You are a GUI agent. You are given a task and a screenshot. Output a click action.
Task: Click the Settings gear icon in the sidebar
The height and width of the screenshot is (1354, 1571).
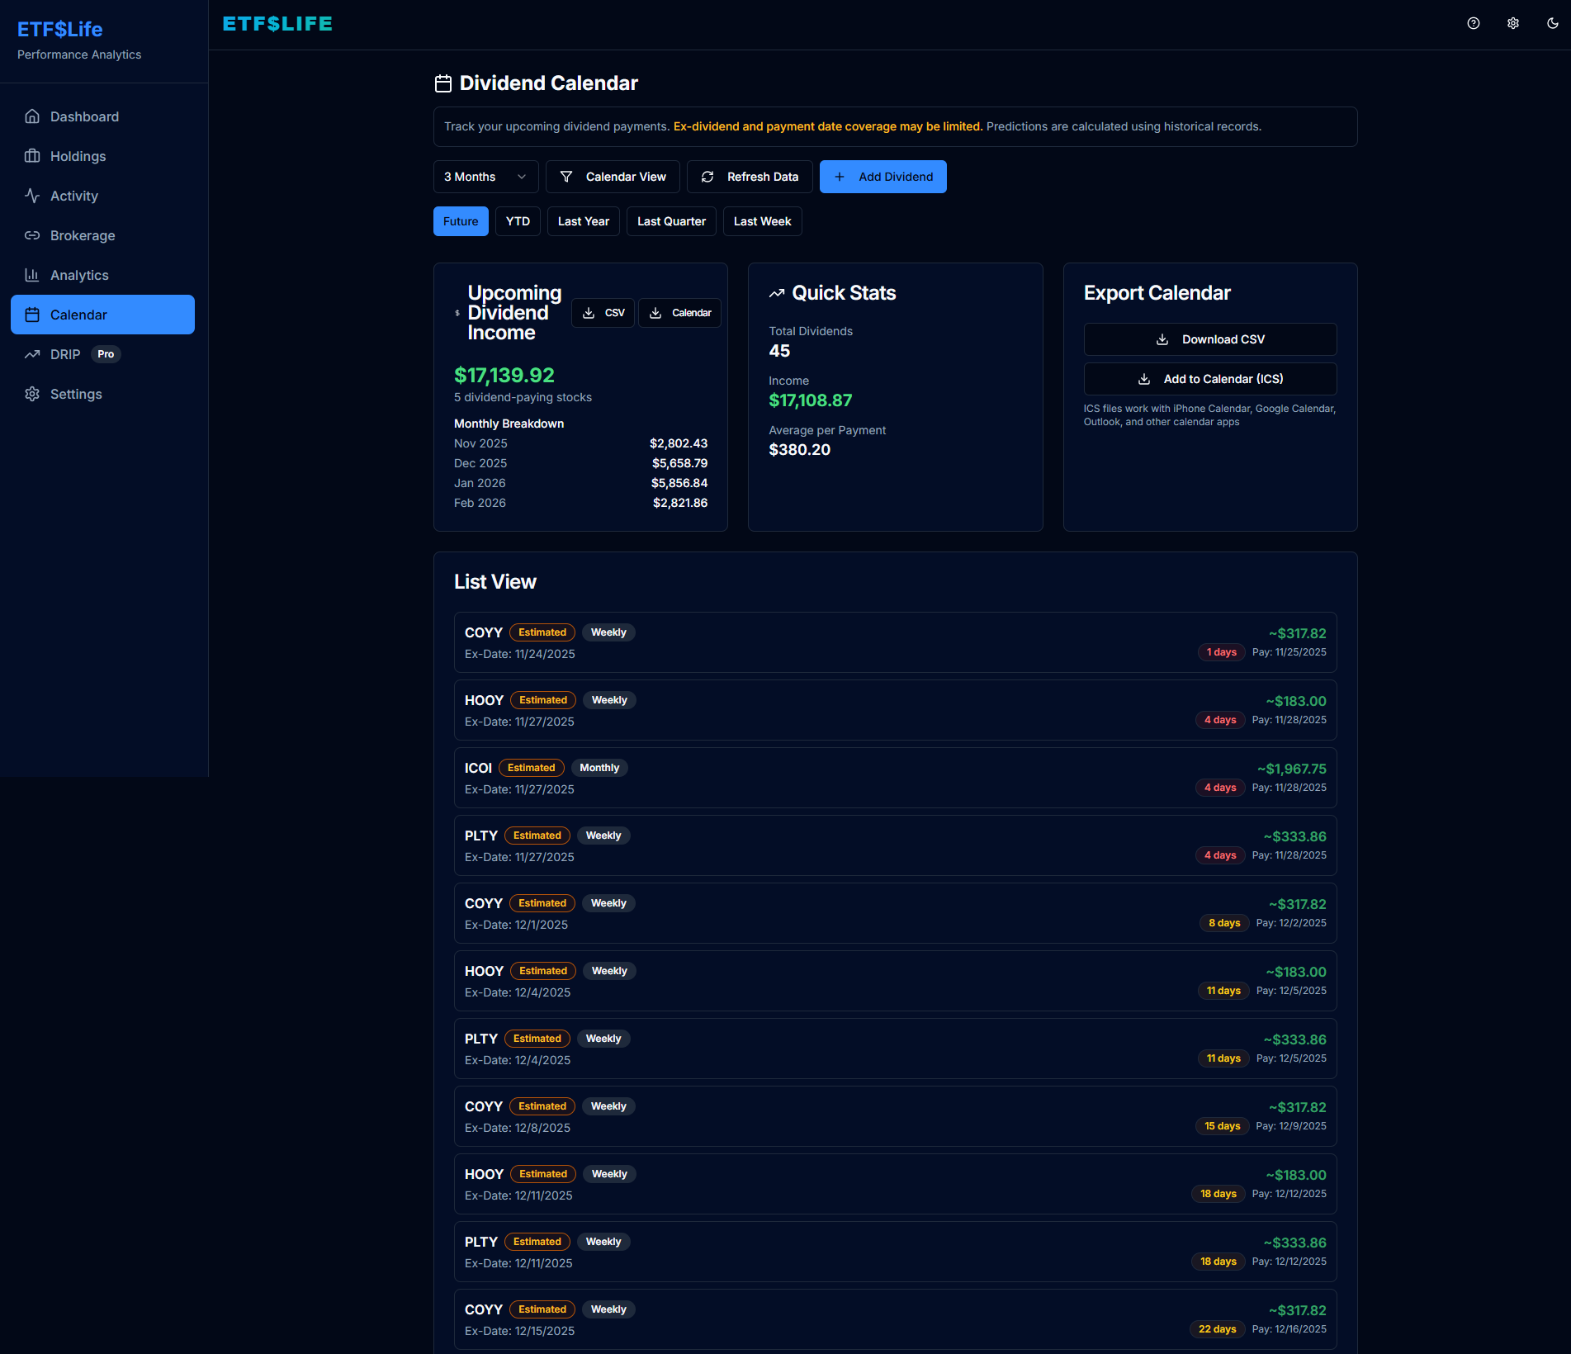point(32,394)
